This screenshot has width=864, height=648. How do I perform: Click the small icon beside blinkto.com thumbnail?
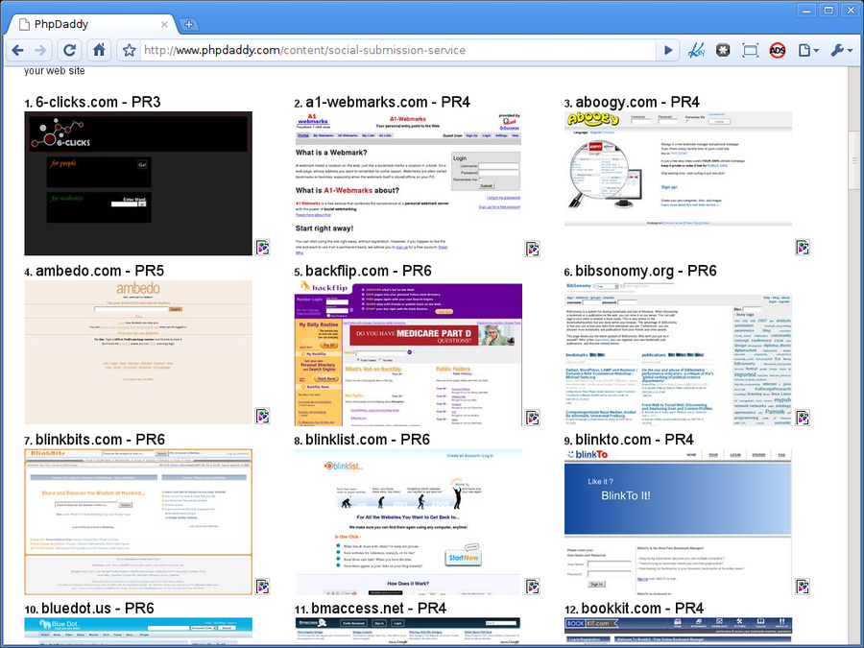pyautogui.click(x=803, y=587)
